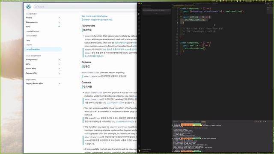
Task: Switch to the Terminal panel tab
Action: (203, 121)
